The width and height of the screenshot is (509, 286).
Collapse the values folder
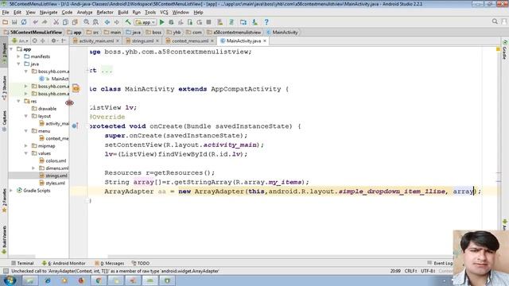tap(26, 153)
